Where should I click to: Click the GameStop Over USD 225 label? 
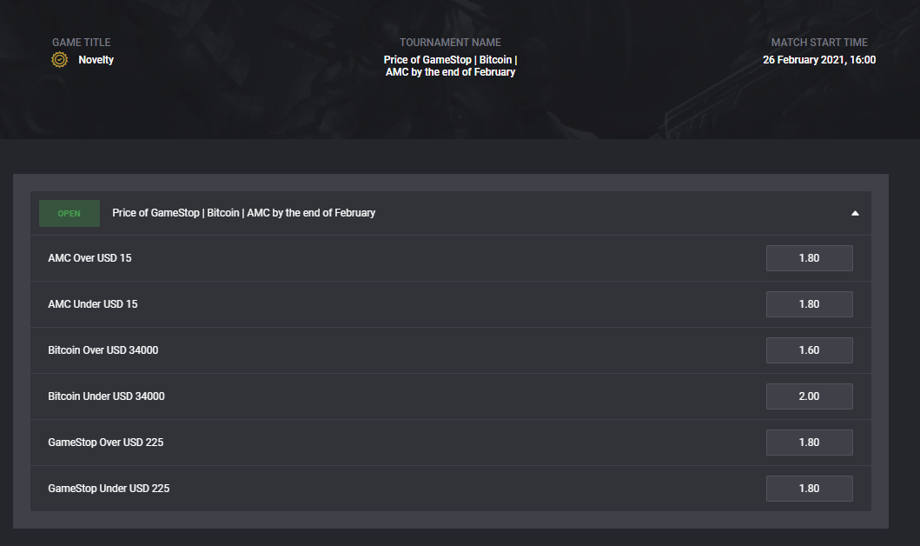[x=106, y=443]
